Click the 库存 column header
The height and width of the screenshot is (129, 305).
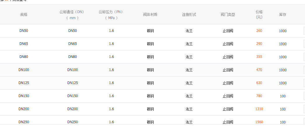point(283,14)
